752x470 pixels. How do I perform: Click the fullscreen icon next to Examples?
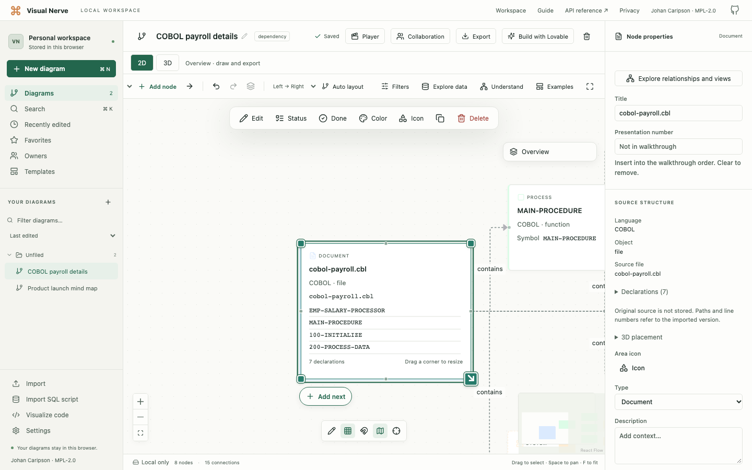(590, 87)
